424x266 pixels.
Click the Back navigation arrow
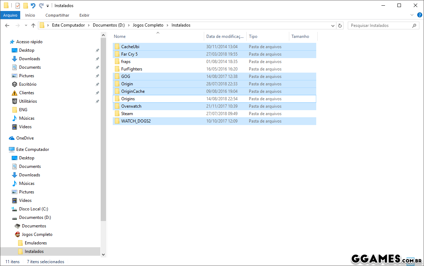coord(7,26)
